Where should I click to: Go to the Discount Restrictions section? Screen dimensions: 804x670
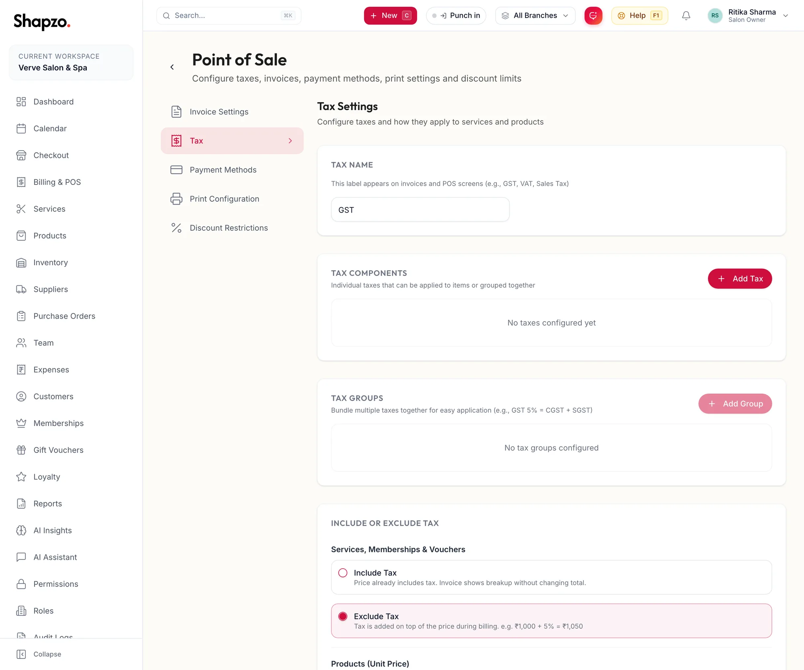pyautogui.click(x=232, y=228)
